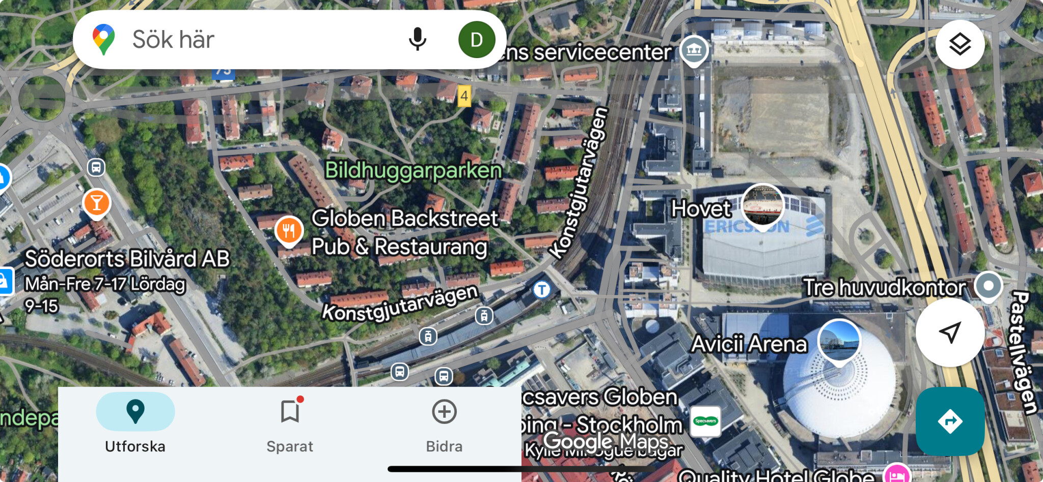The height and width of the screenshot is (482, 1043).
Task: Tap the microphone voice search icon
Action: pos(418,39)
